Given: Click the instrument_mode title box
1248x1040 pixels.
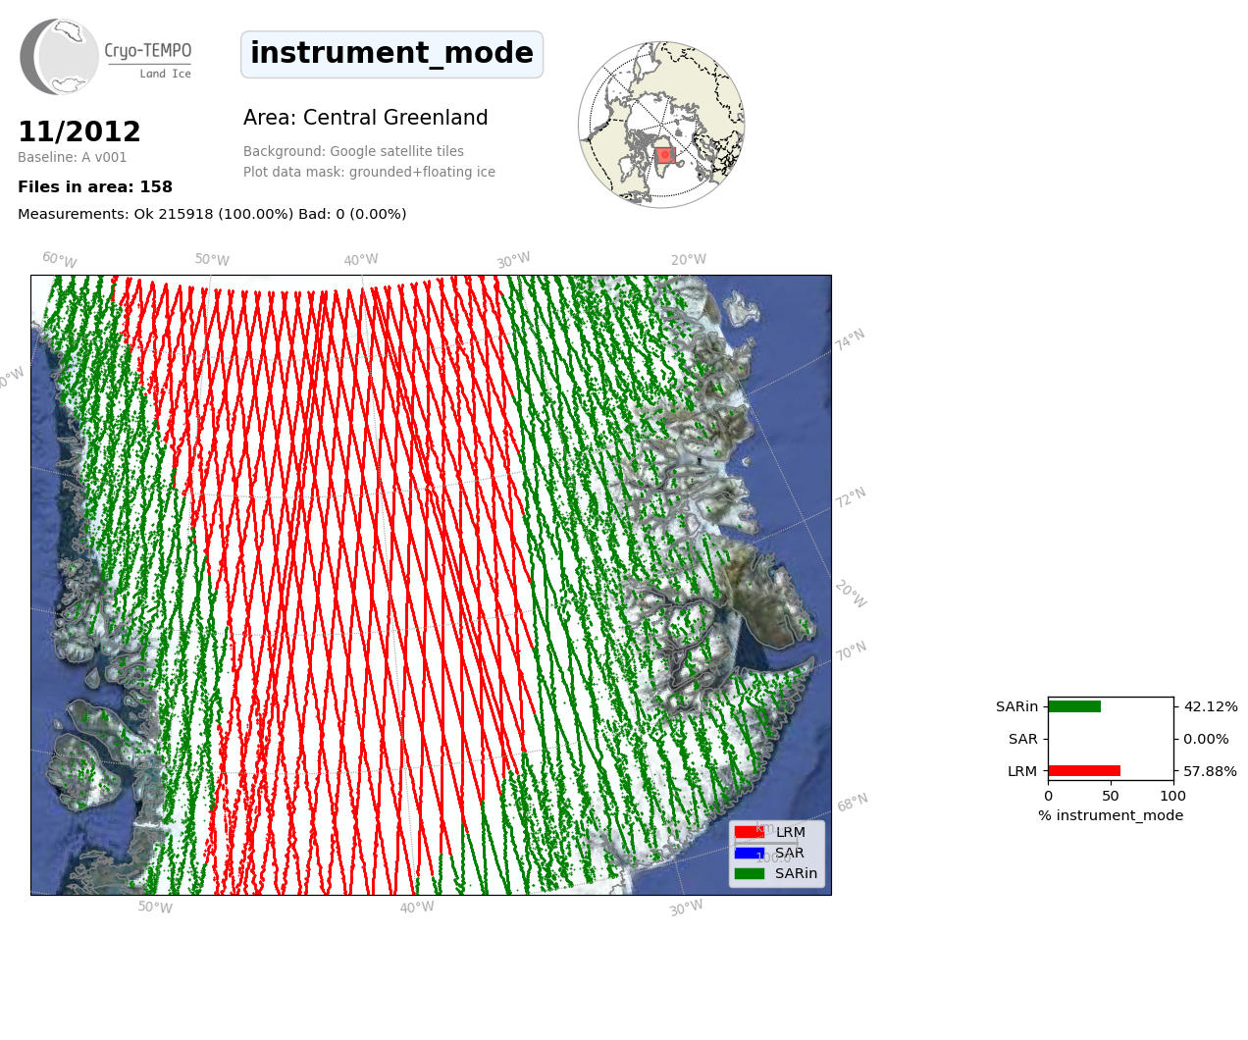Looking at the screenshot, I should 391,54.
